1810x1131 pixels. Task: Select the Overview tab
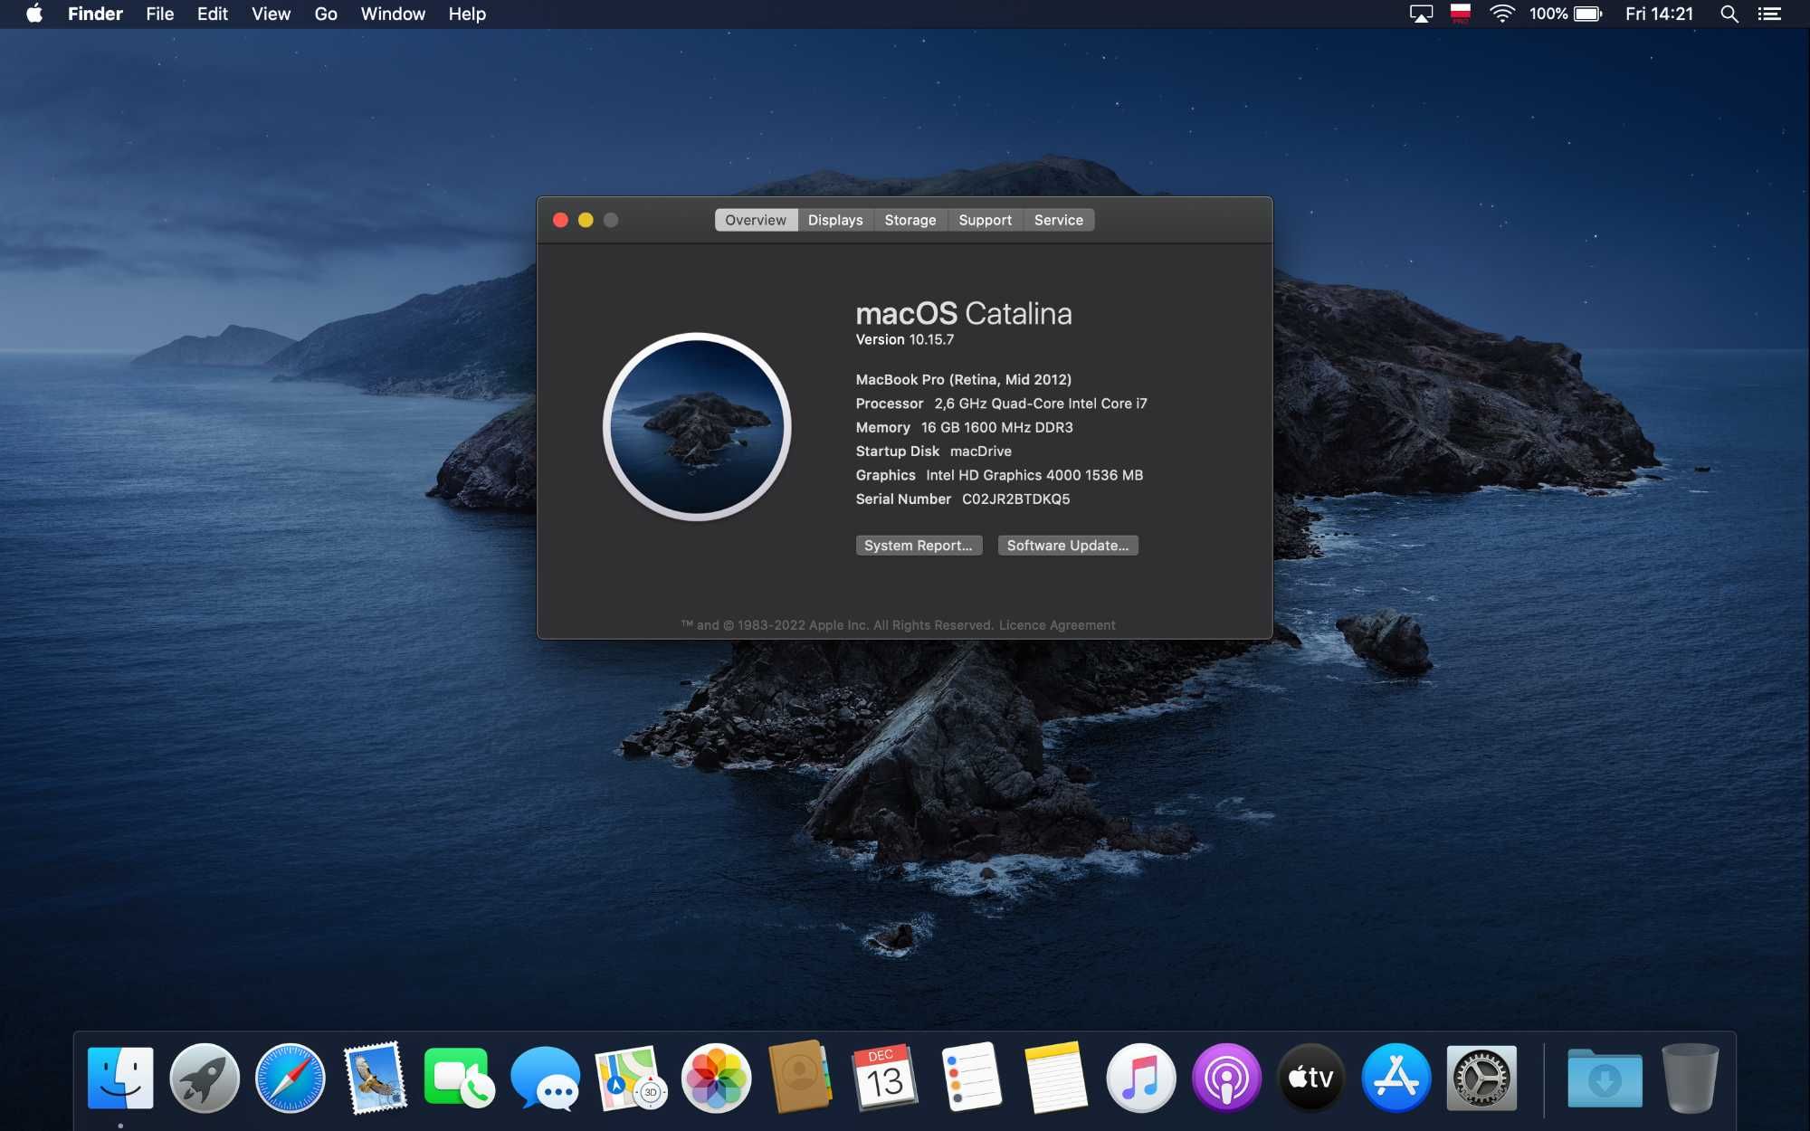(756, 220)
